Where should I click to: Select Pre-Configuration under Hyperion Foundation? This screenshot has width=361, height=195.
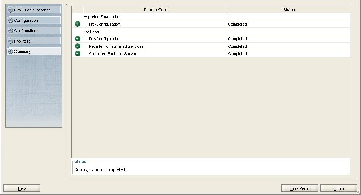tap(211, 24)
